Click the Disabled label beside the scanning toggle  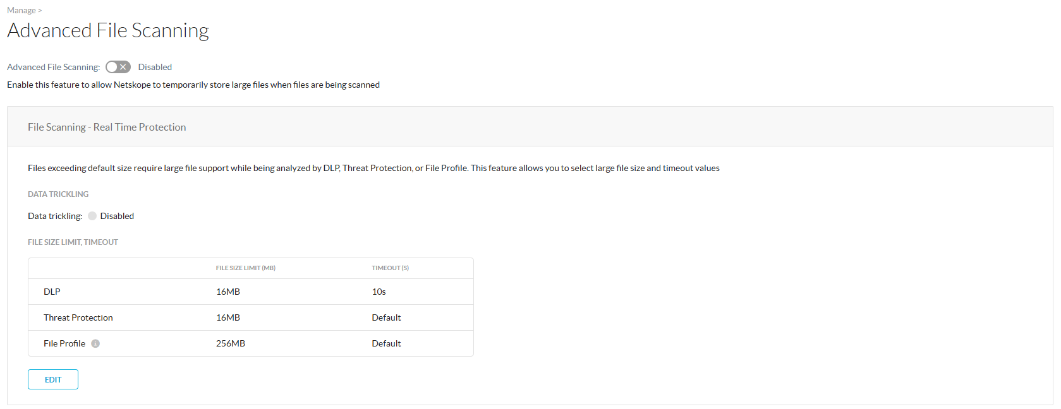tap(155, 67)
